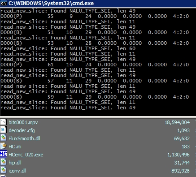The height and width of the screenshot is (177, 196).
Task: Click the 1,093 file size value
Action: (183, 130)
